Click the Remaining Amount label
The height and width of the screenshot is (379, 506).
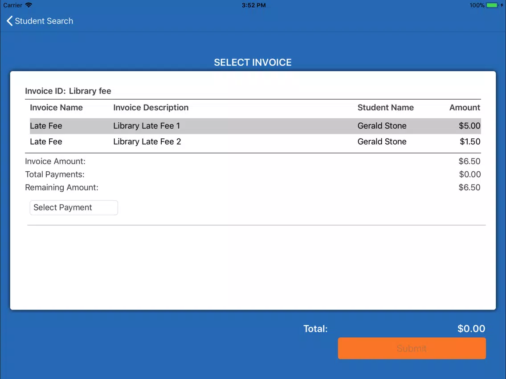click(61, 188)
